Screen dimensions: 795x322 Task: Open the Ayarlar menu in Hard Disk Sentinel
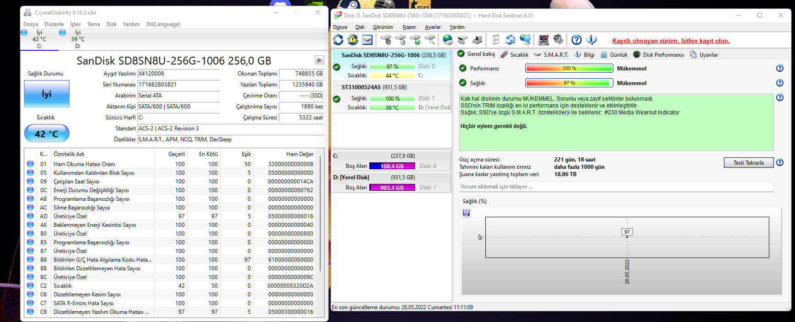(433, 27)
